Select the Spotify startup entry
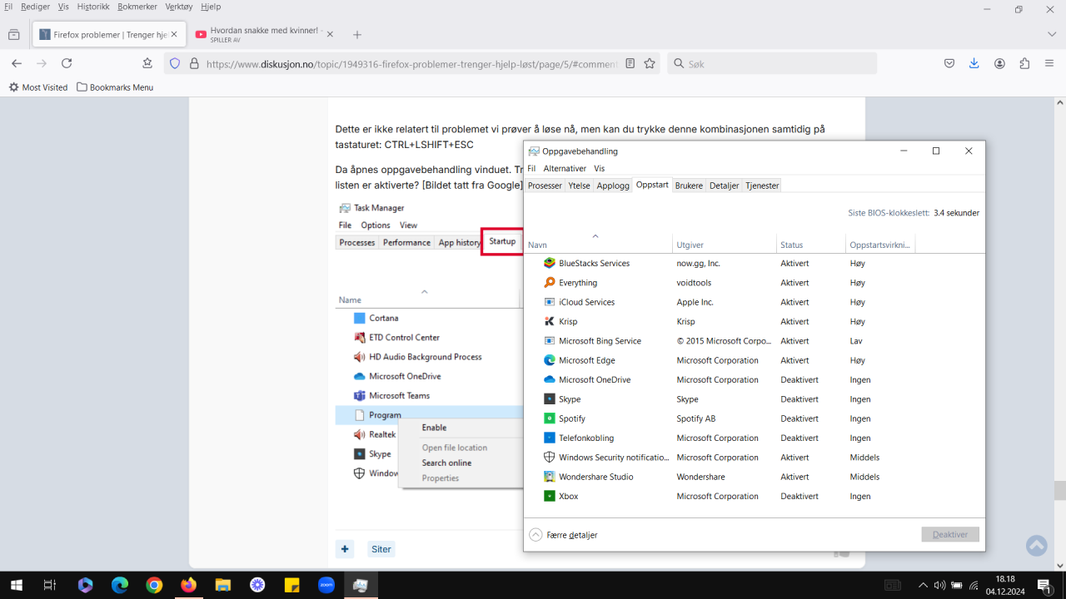Image resolution: width=1066 pixels, height=599 pixels. pos(572,418)
